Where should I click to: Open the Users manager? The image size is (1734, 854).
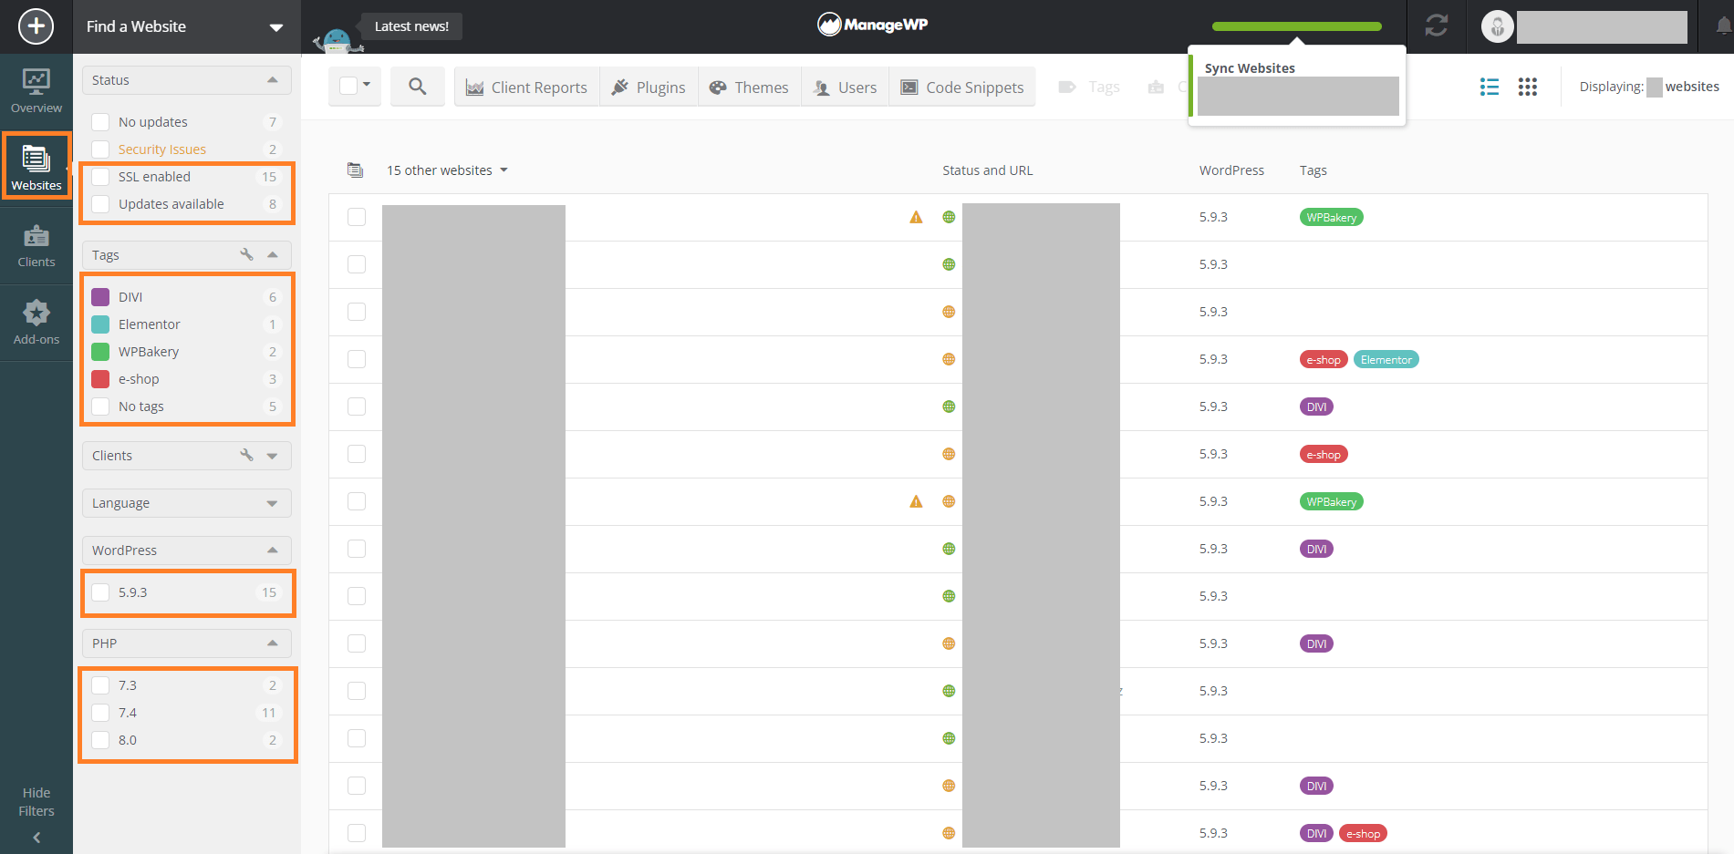coord(845,87)
